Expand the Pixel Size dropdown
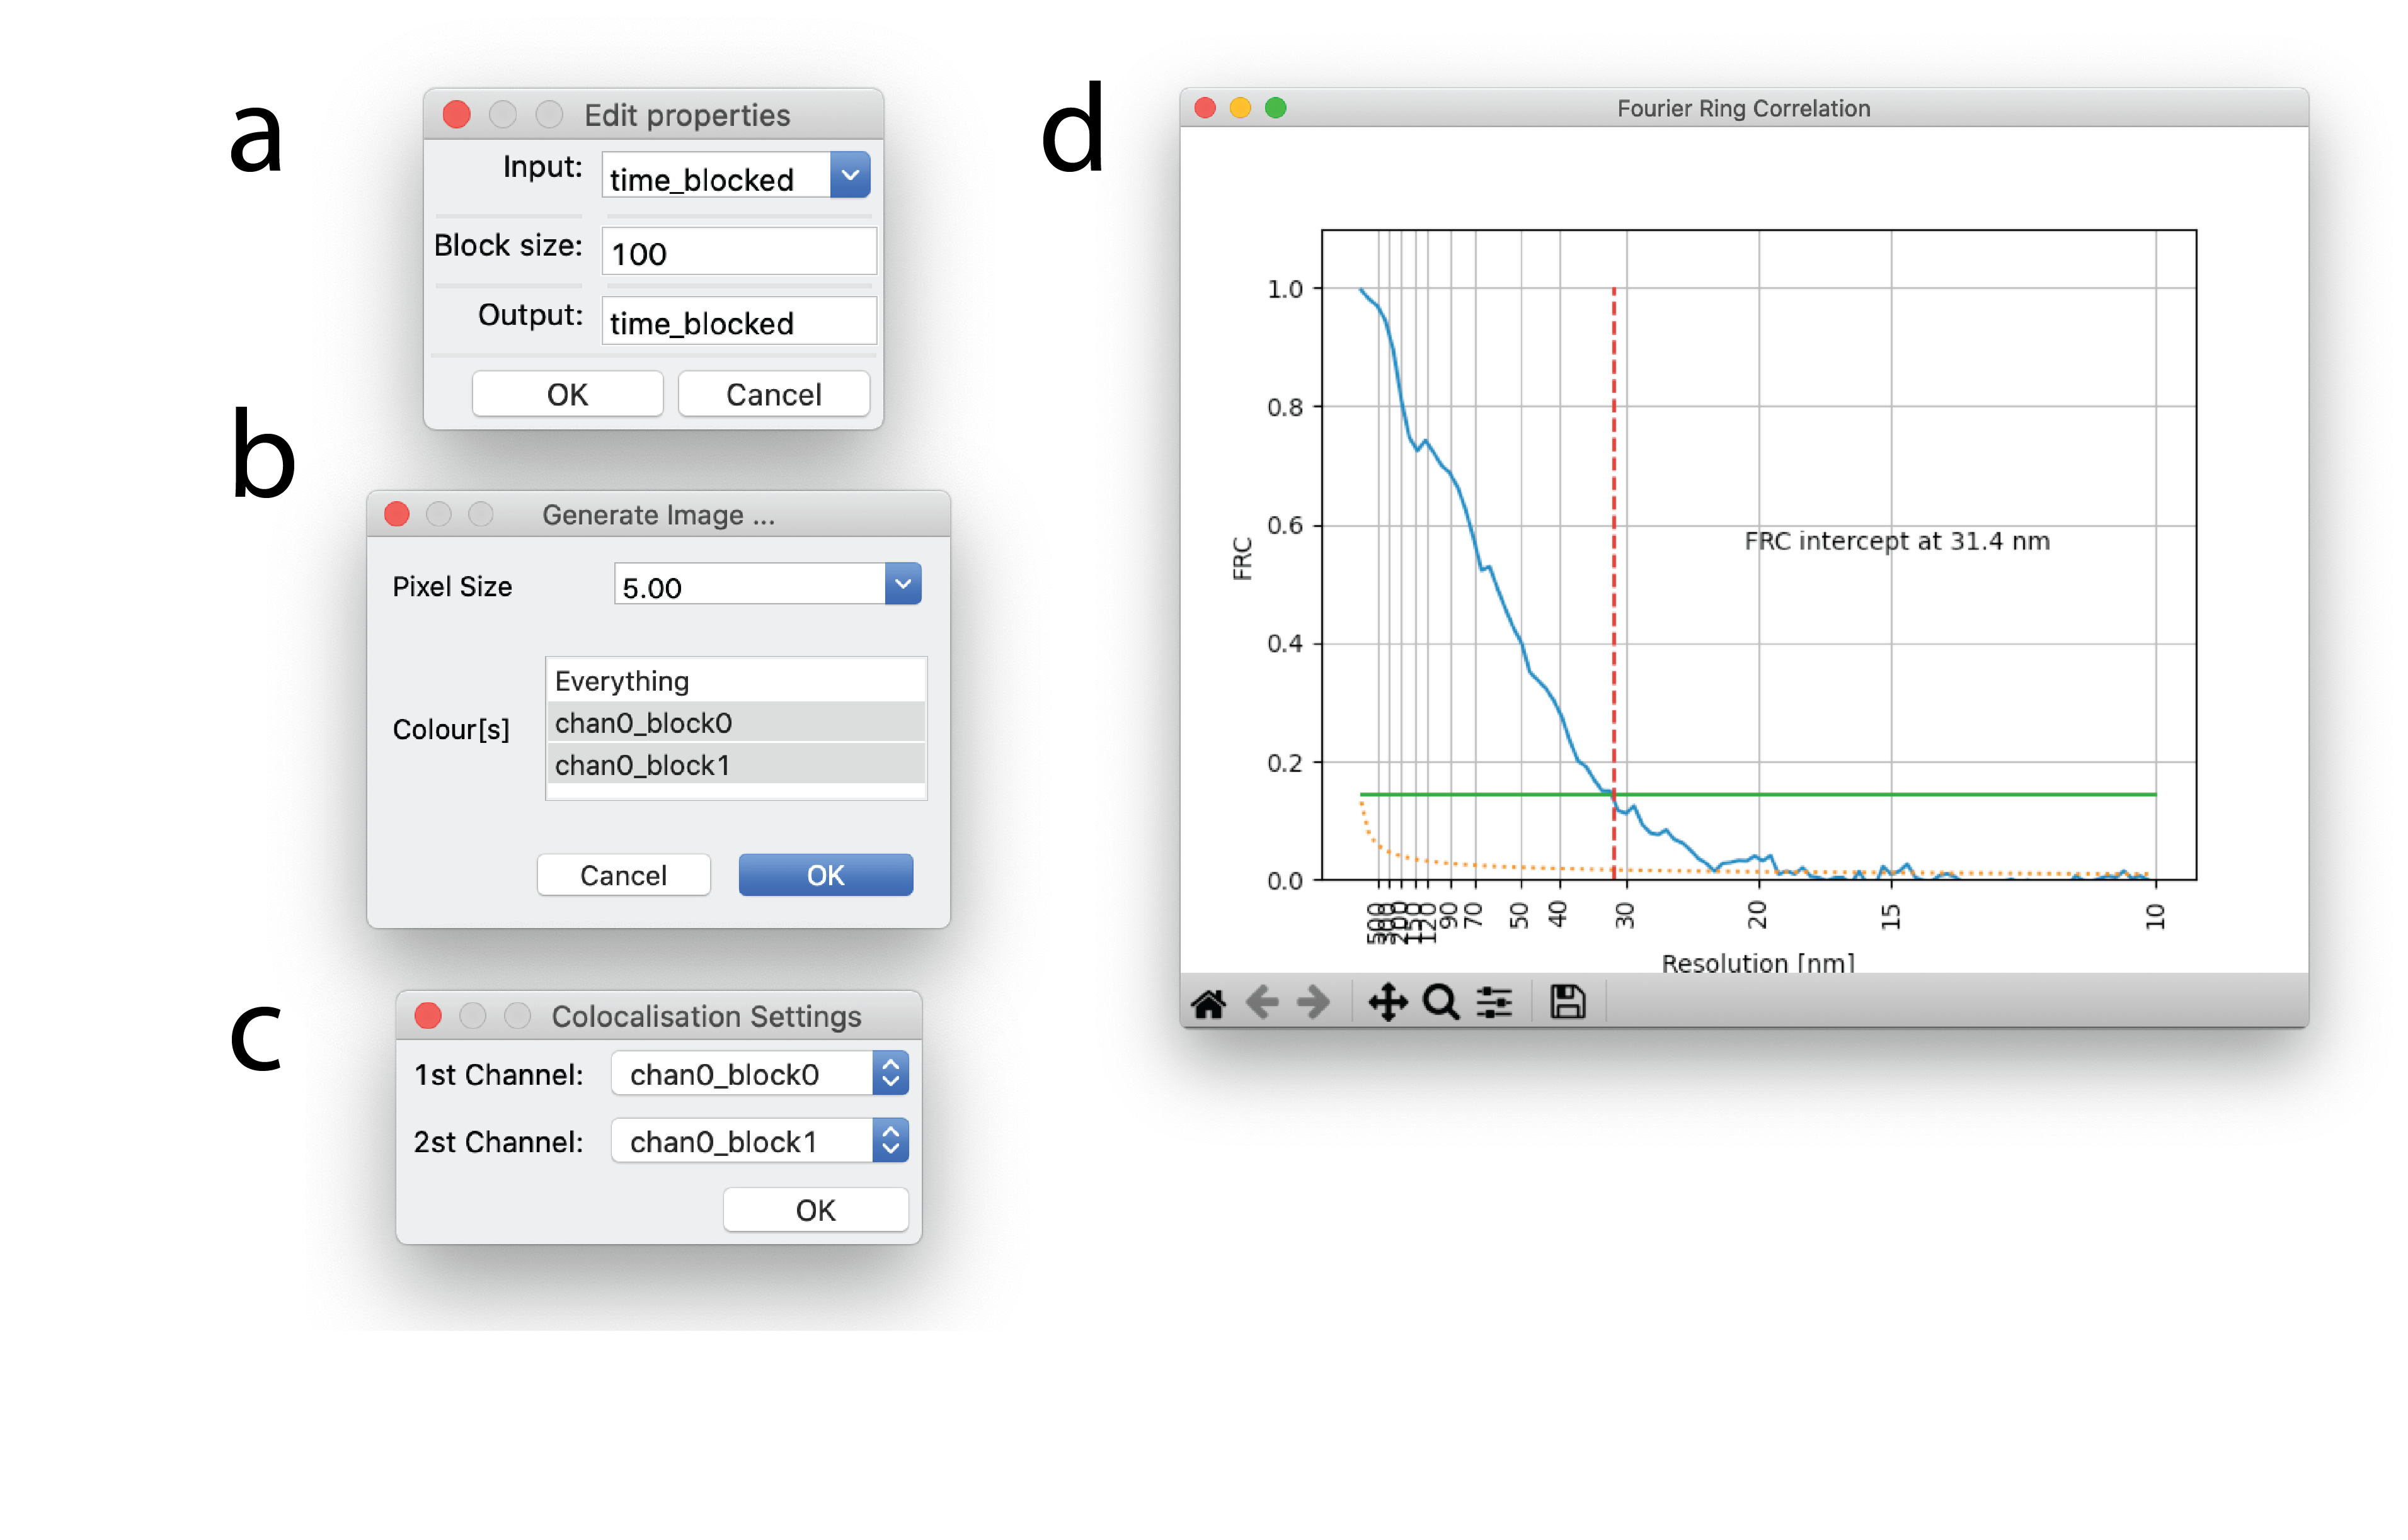 pyautogui.click(x=902, y=585)
